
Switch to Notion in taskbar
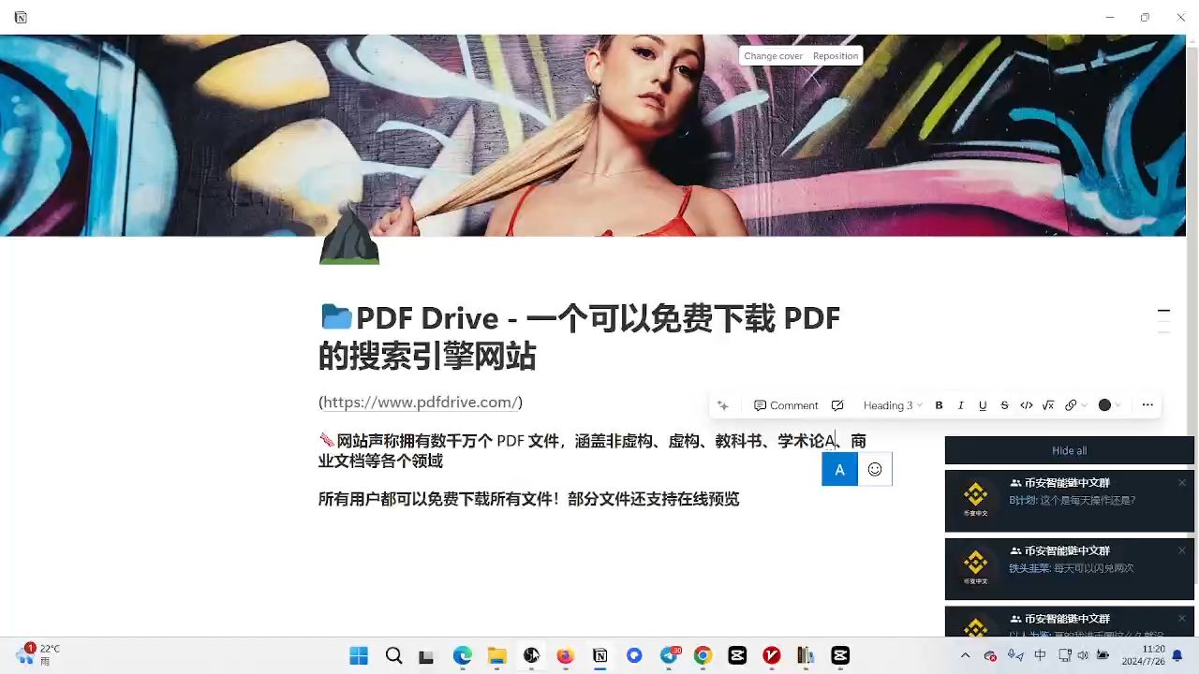599,655
